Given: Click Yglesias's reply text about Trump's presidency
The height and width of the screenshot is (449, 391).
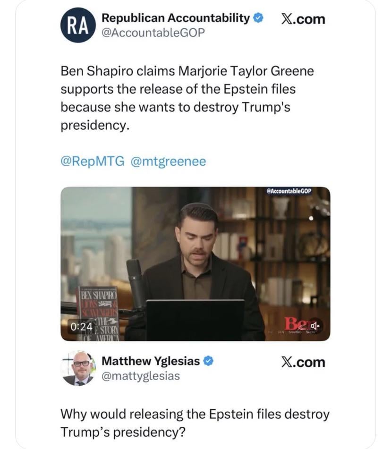Looking at the screenshot, I should pyautogui.click(x=195, y=423).
